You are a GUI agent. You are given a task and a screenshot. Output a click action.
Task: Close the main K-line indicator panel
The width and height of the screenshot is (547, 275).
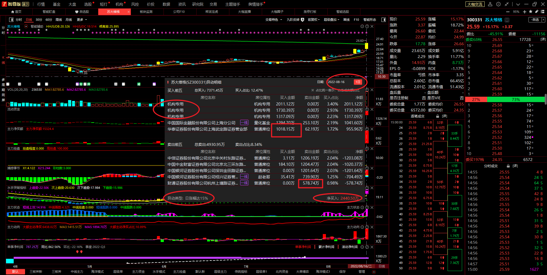[372, 26]
